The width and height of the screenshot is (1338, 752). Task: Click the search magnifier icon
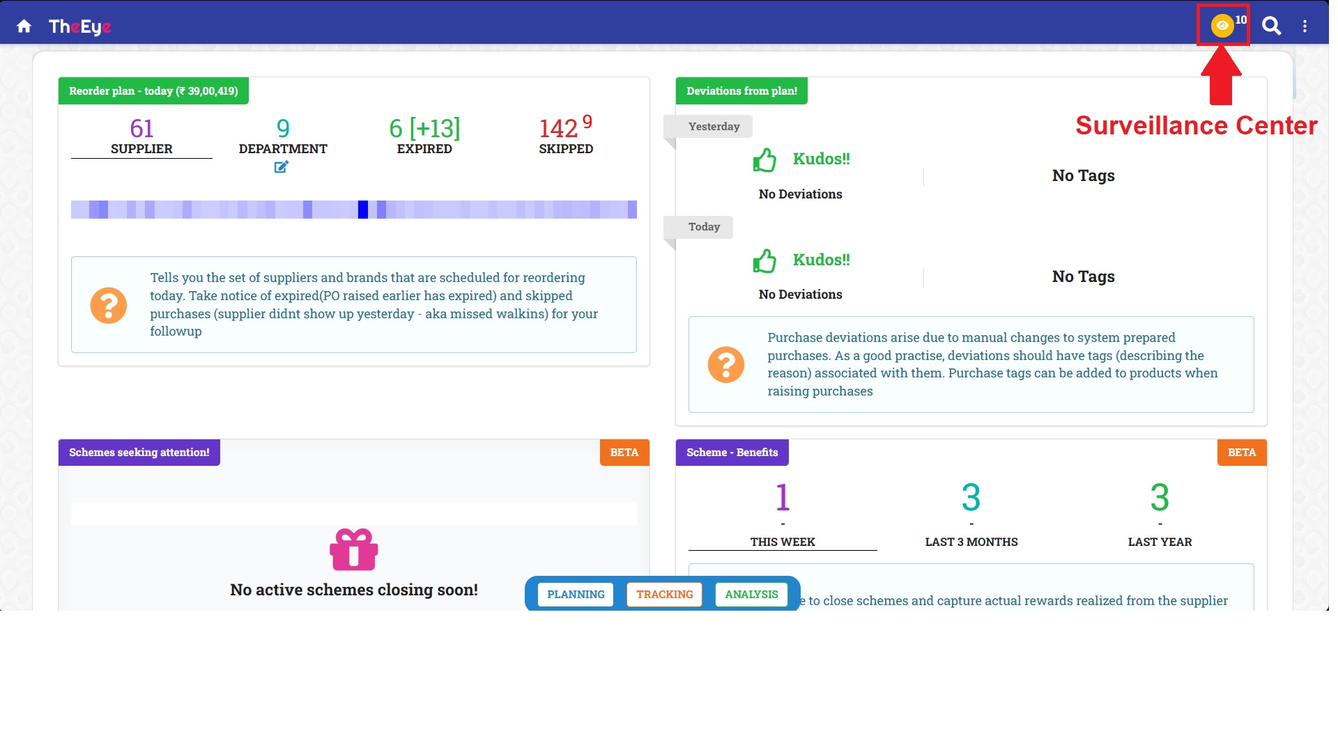pos(1271,26)
